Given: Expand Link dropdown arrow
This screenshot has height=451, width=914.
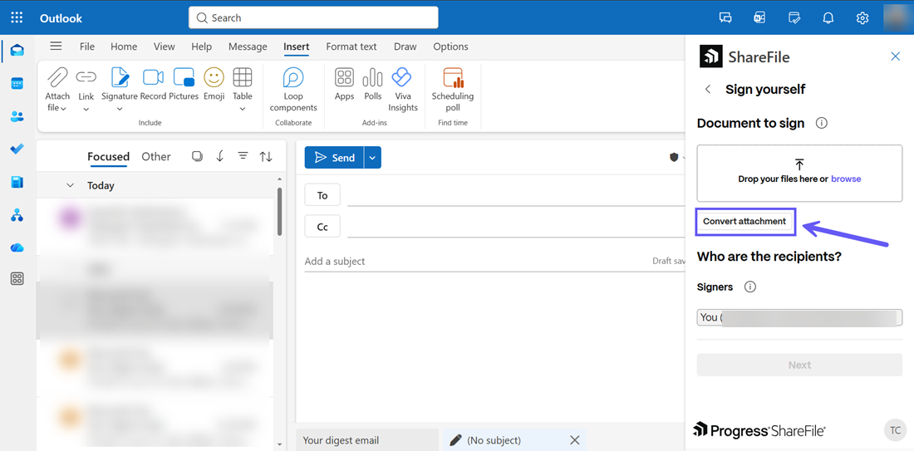Looking at the screenshot, I should (x=86, y=109).
